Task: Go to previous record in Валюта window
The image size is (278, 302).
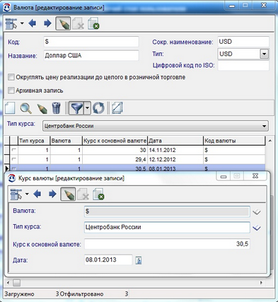Action: (33, 23)
